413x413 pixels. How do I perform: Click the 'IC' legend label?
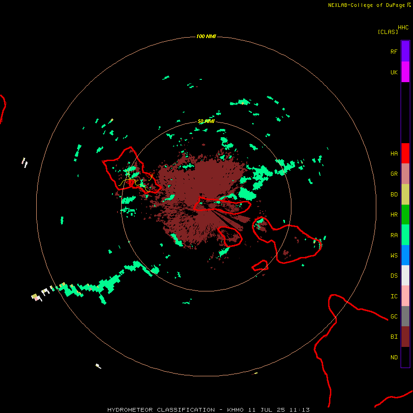[x=394, y=296]
